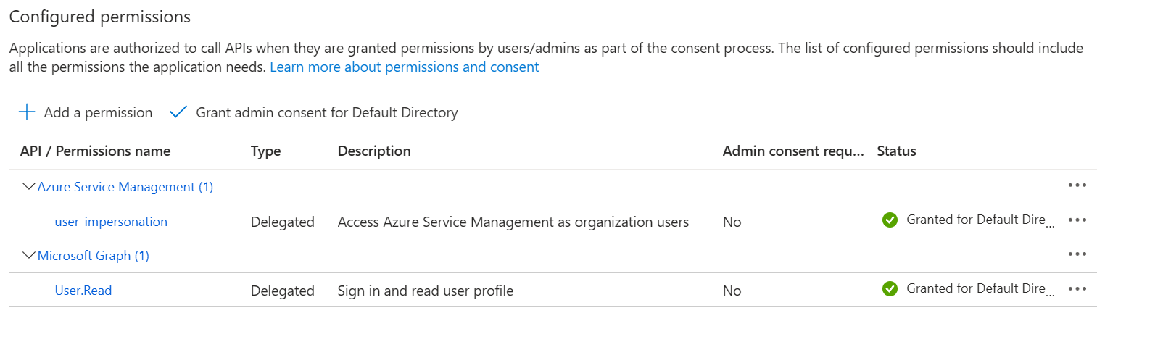Open Microsoft Graph (1) link

[x=94, y=256]
